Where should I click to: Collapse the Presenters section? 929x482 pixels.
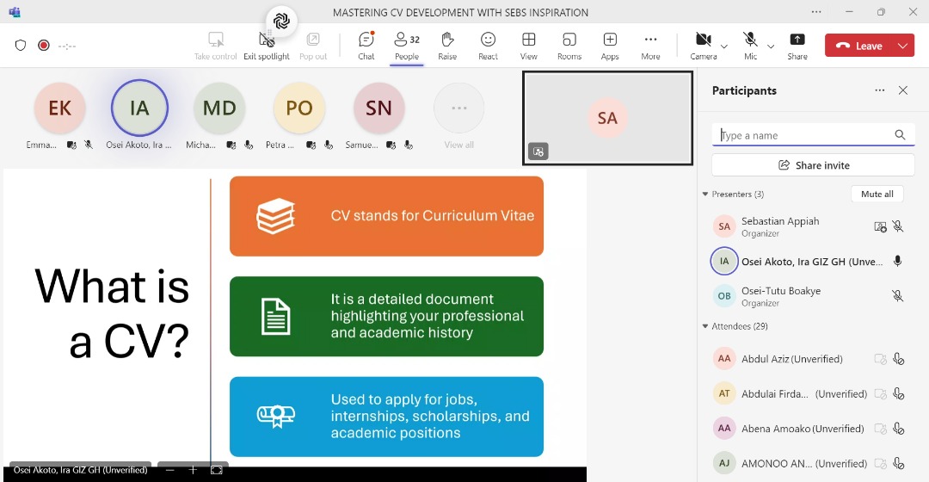[x=706, y=195]
